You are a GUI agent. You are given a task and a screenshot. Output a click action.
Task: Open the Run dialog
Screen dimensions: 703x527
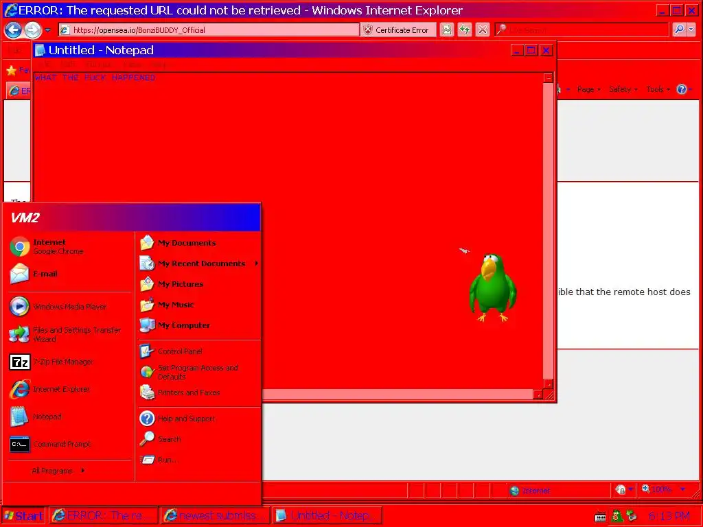pos(198,460)
